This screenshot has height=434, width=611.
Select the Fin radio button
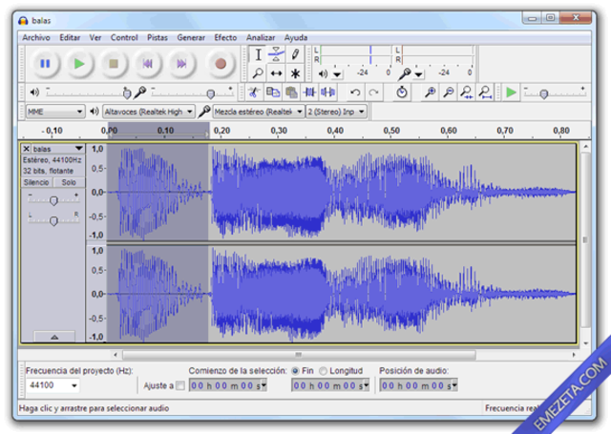click(295, 371)
